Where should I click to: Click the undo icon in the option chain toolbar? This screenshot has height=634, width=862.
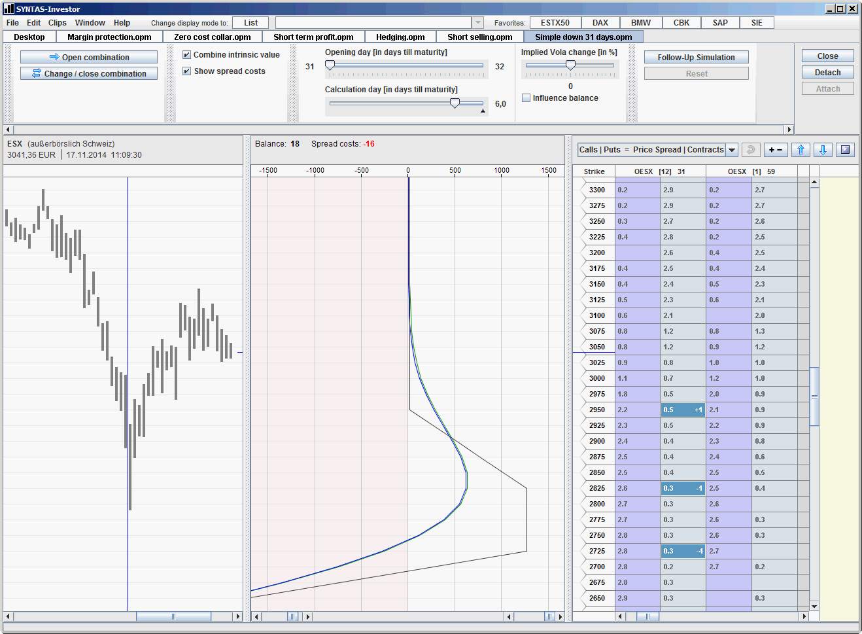(750, 150)
